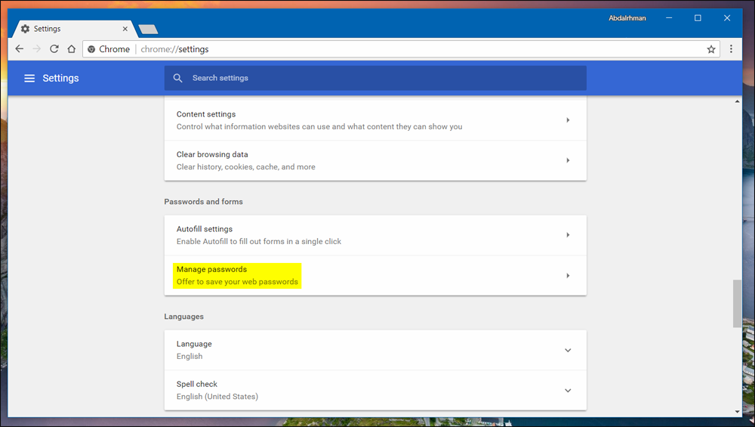755x427 pixels.
Task: Click the Chrome site info icon in address bar
Action: pos(91,49)
